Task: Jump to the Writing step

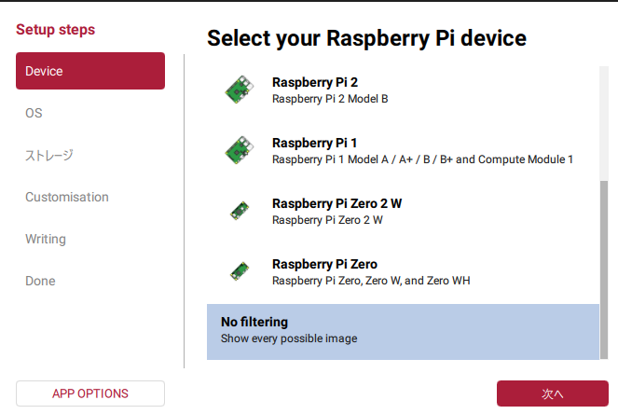Action: (46, 239)
